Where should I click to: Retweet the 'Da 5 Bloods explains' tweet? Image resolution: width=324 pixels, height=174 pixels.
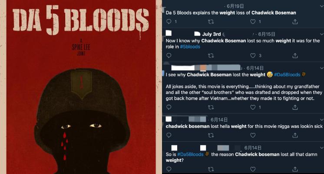click(x=211, y=21)
